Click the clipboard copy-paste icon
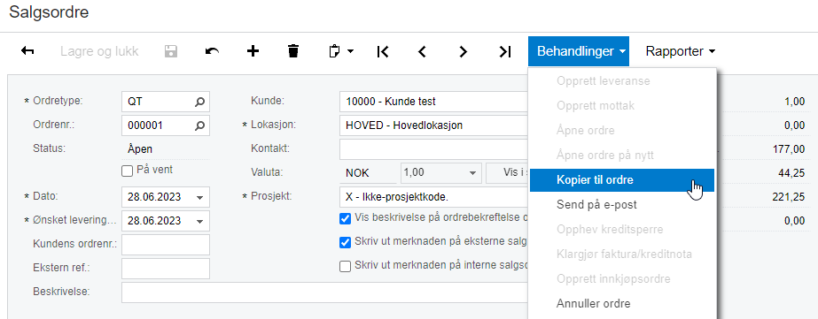This screenshot has height=319, width=818. coord(334,51)
